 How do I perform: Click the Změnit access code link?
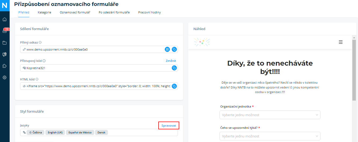(171, 61)
